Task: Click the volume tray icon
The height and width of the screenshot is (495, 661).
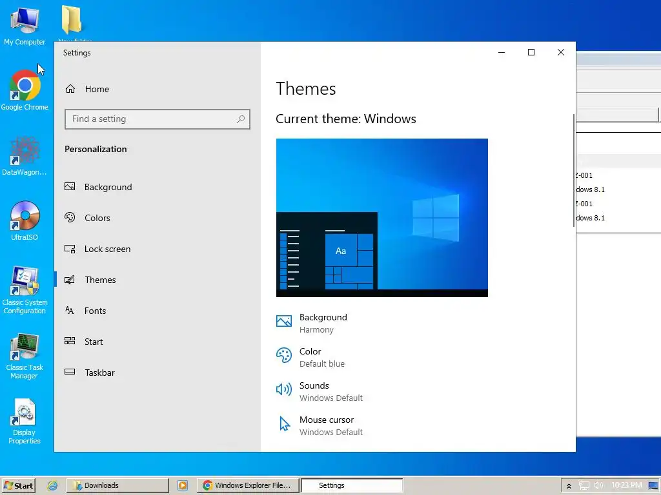Action: (598, 486)
